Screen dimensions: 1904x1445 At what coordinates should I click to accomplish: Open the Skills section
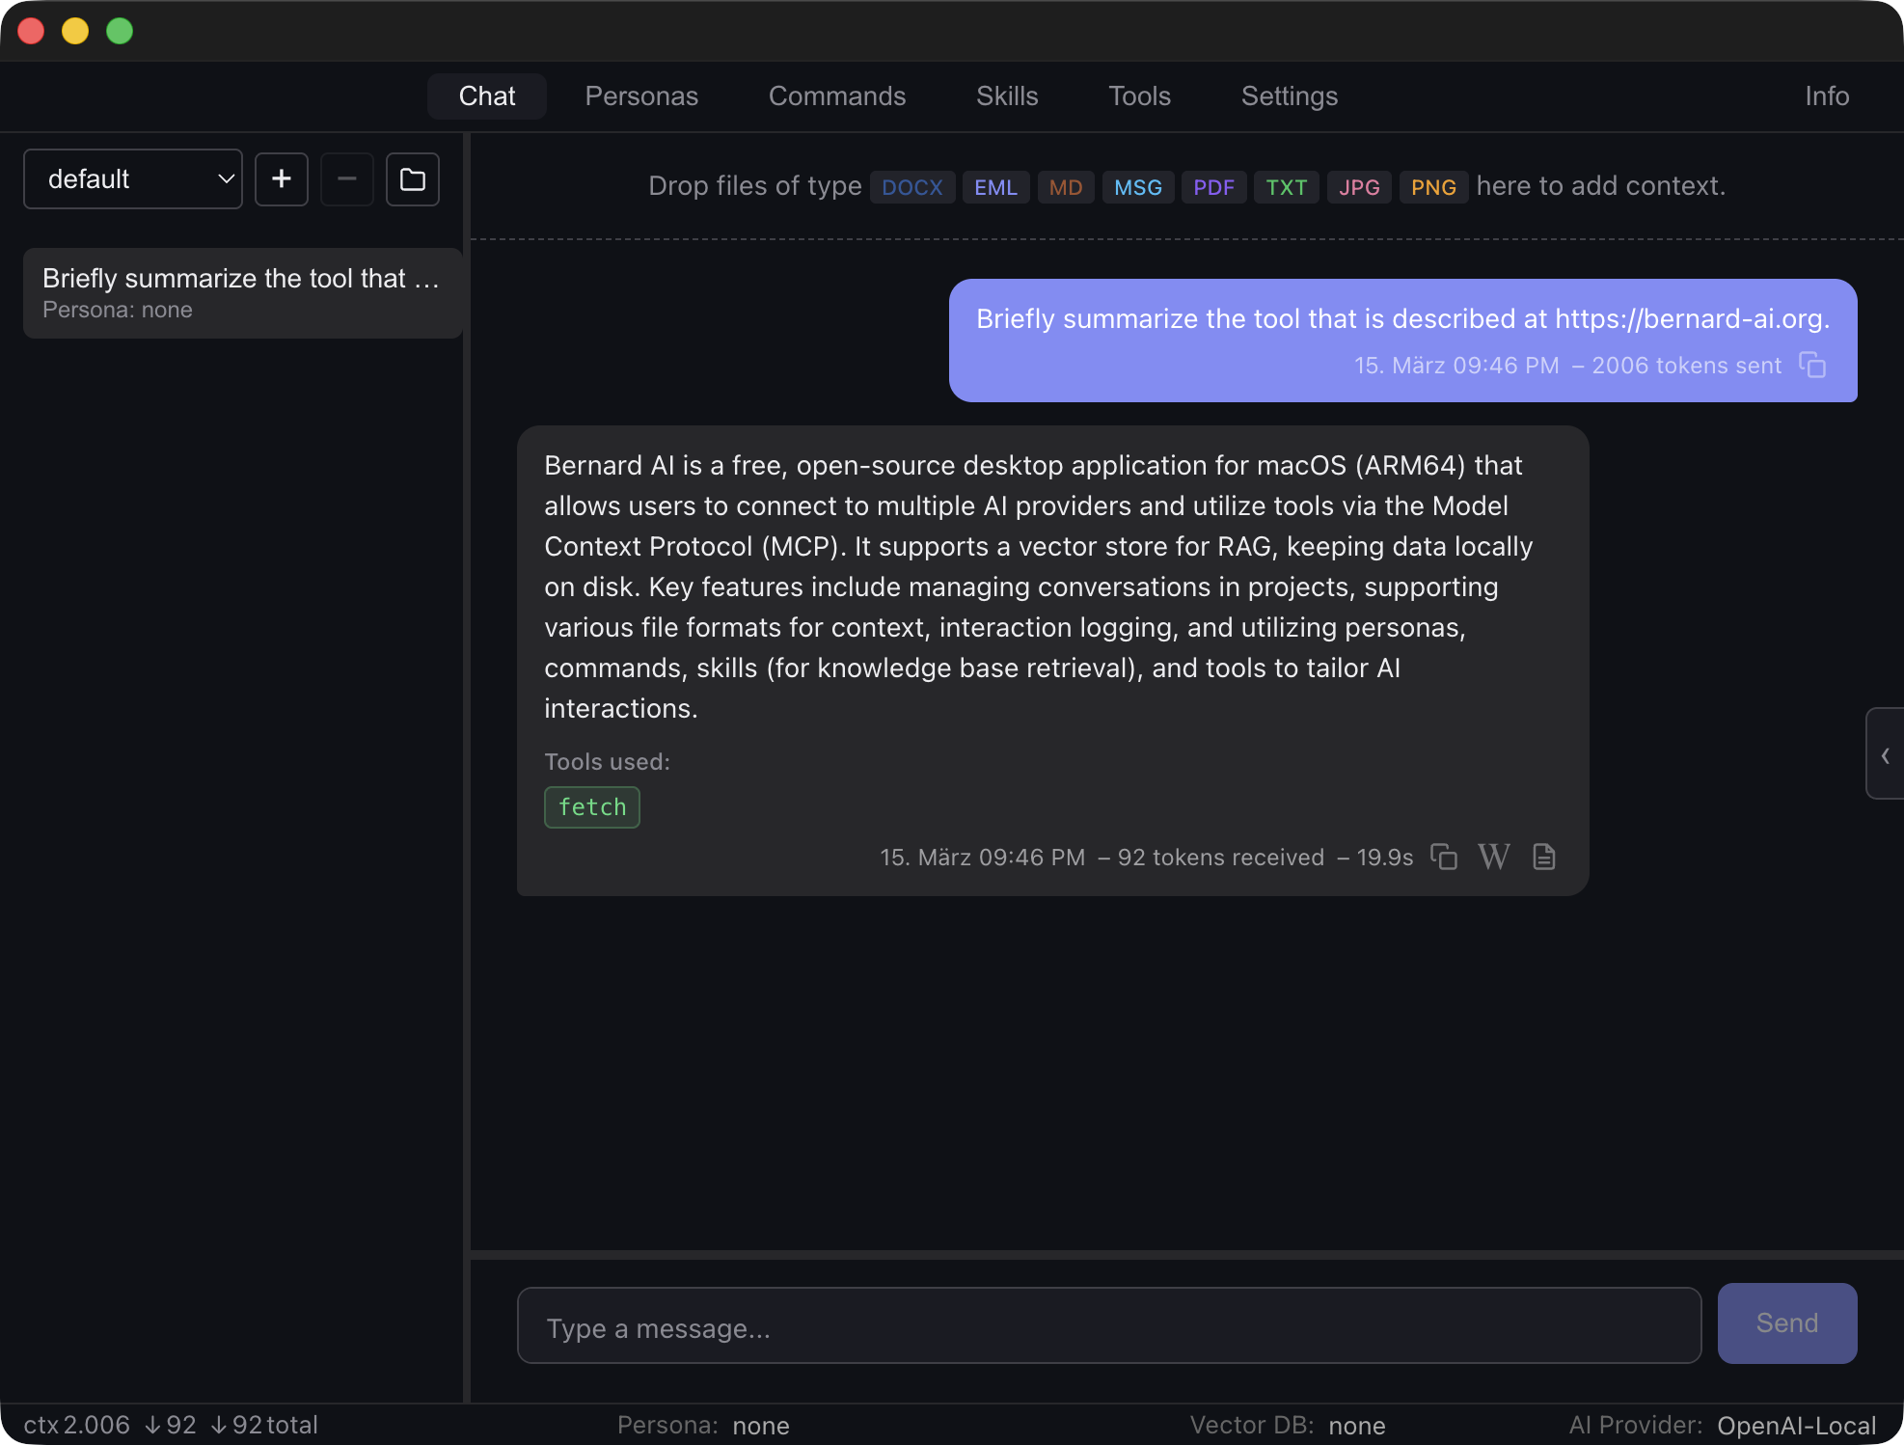[1006, 95]
